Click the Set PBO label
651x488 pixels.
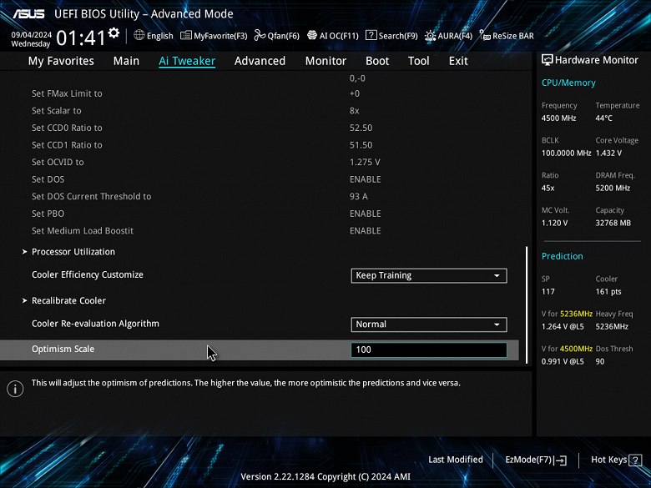pyautogui.click(x=48, y=214)
